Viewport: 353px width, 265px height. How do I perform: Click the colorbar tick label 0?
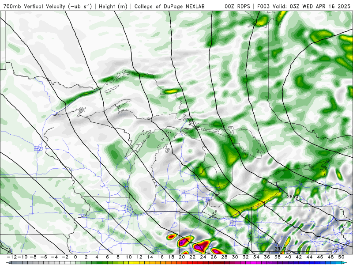pyautogui.click(x=75, y=257)
